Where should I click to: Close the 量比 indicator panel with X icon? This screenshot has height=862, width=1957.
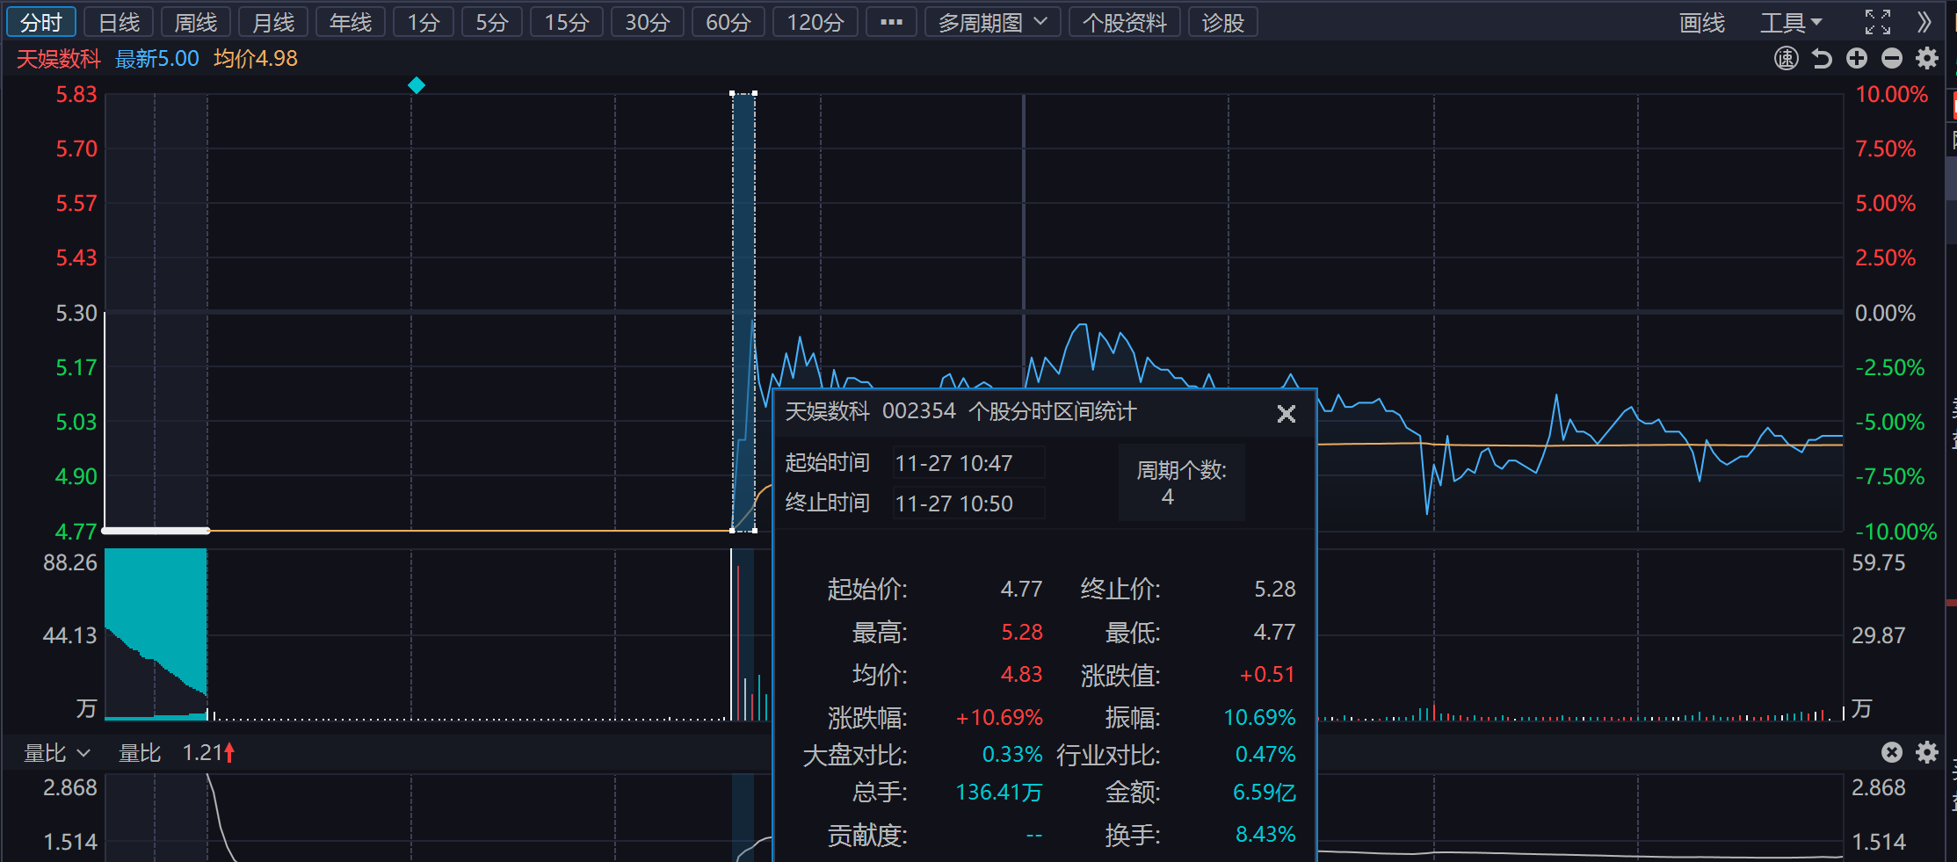coord(1892,752)
